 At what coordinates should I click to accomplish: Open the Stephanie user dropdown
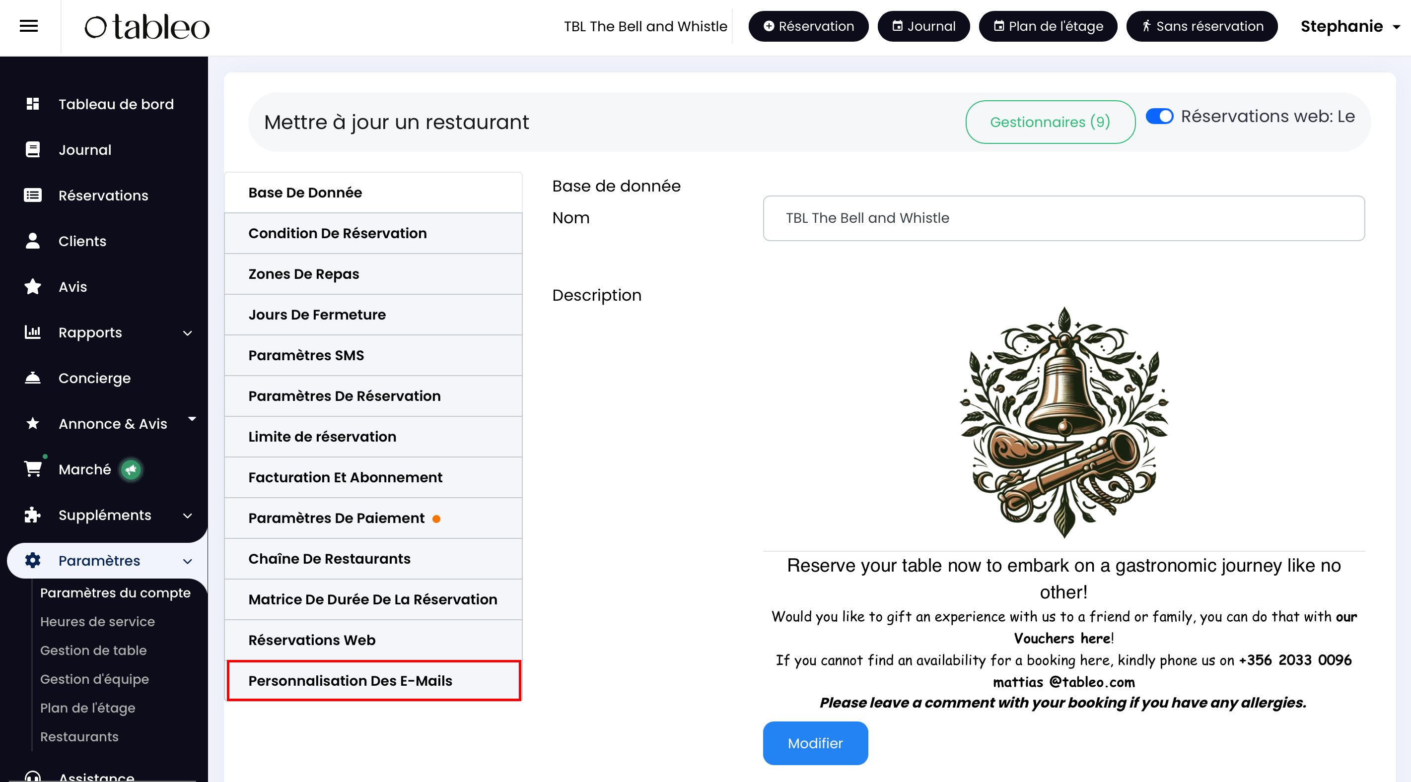pos(1349,26)
